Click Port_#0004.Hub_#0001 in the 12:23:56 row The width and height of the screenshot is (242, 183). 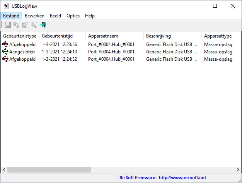click(111, 44)
